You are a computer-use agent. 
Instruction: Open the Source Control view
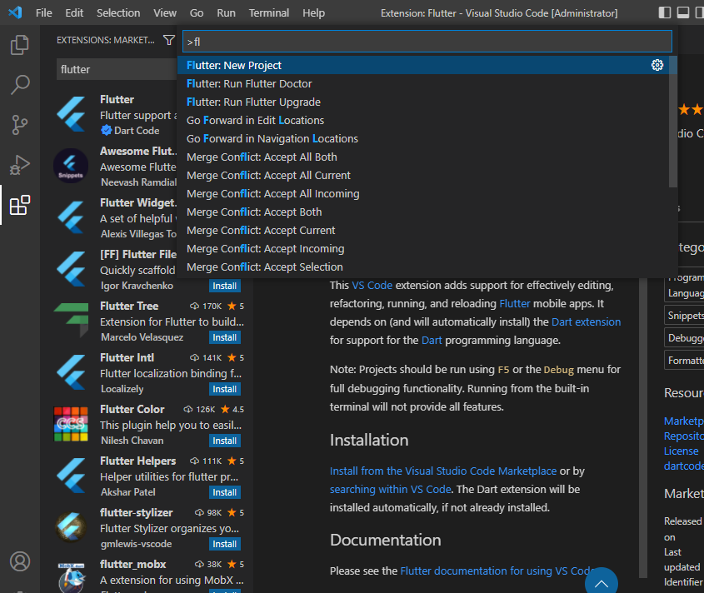click(20, 125)
